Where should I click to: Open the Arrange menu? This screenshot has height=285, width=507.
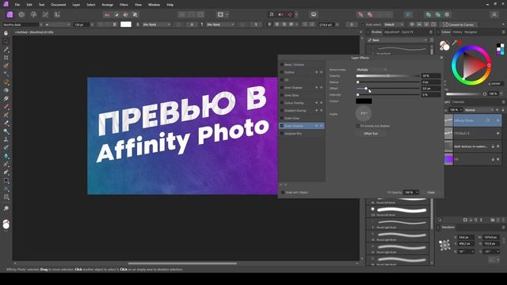point(108,5)
